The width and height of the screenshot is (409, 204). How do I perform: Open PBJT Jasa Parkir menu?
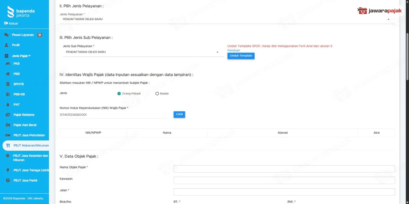pos(25,180)
